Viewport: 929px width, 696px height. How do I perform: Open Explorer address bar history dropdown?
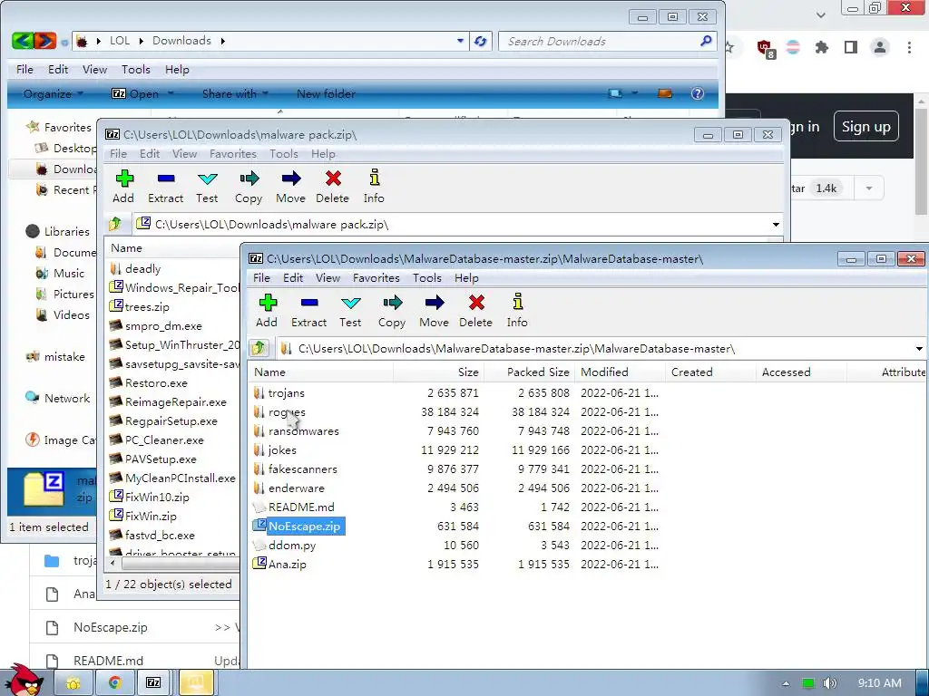[460, 41]
